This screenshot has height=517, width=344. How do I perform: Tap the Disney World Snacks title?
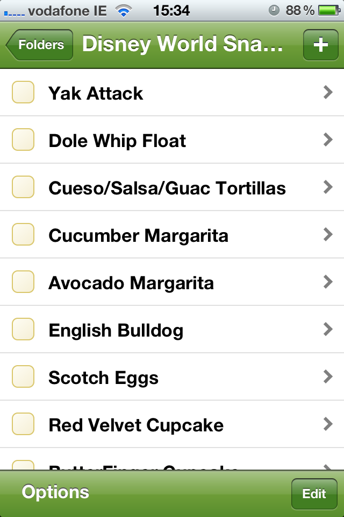[x=182, y=45]
